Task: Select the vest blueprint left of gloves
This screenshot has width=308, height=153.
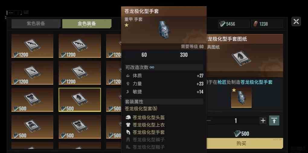Action: (32, 100)
